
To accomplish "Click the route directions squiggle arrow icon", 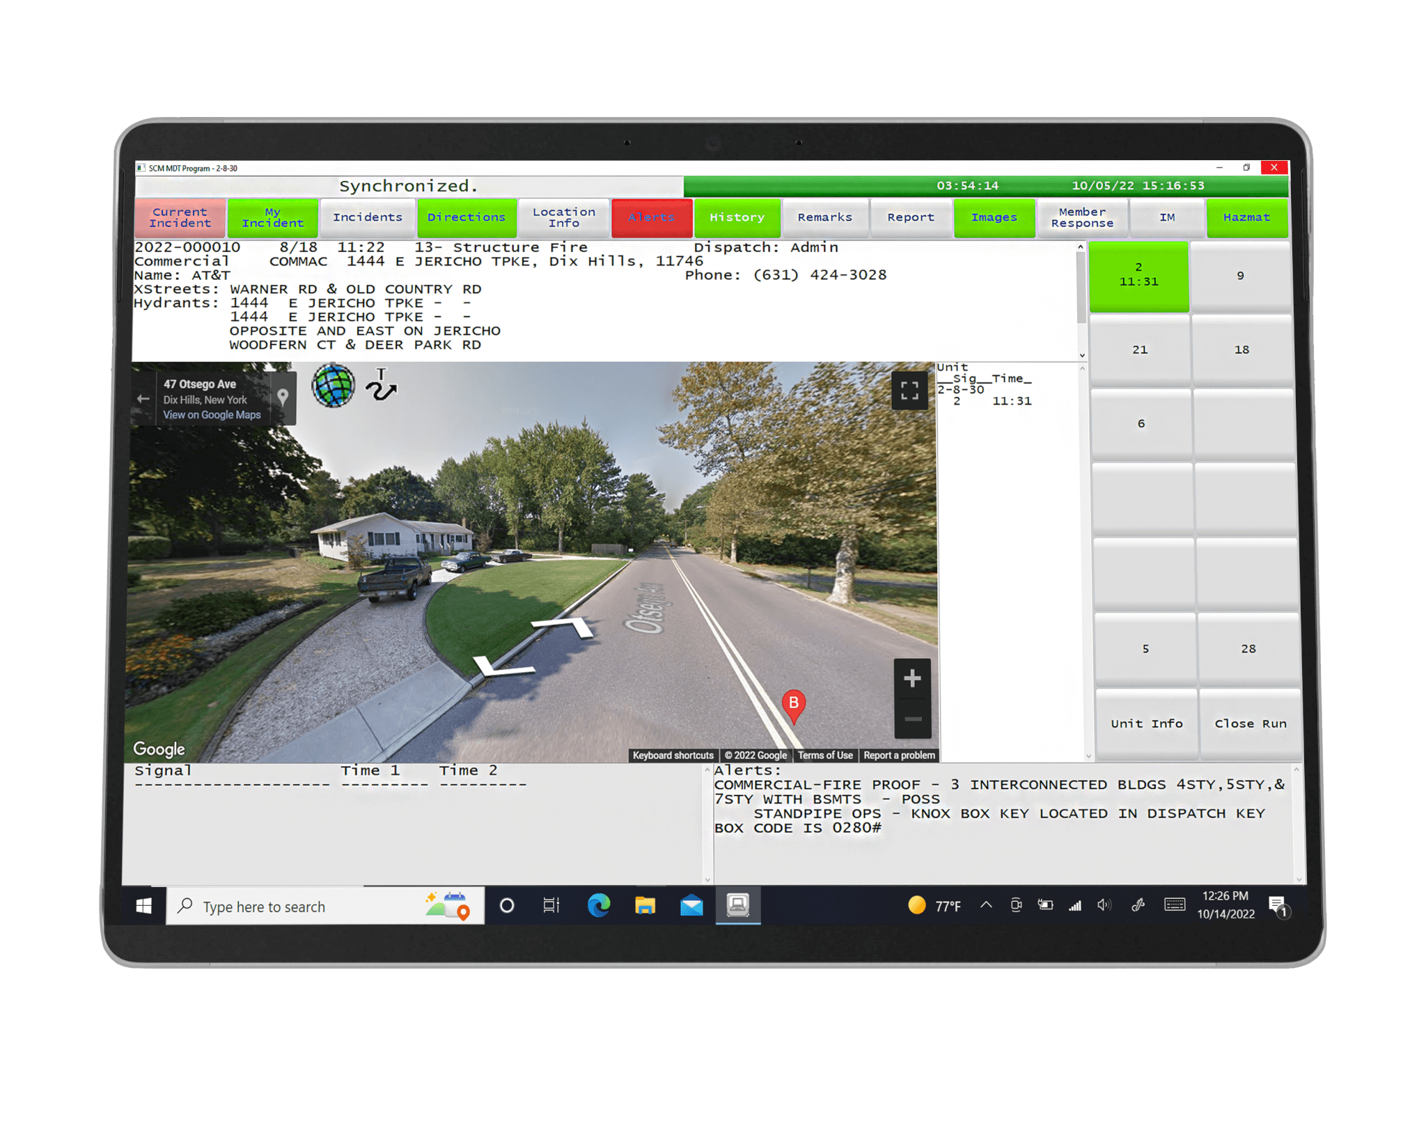I will tap(382, 385).
